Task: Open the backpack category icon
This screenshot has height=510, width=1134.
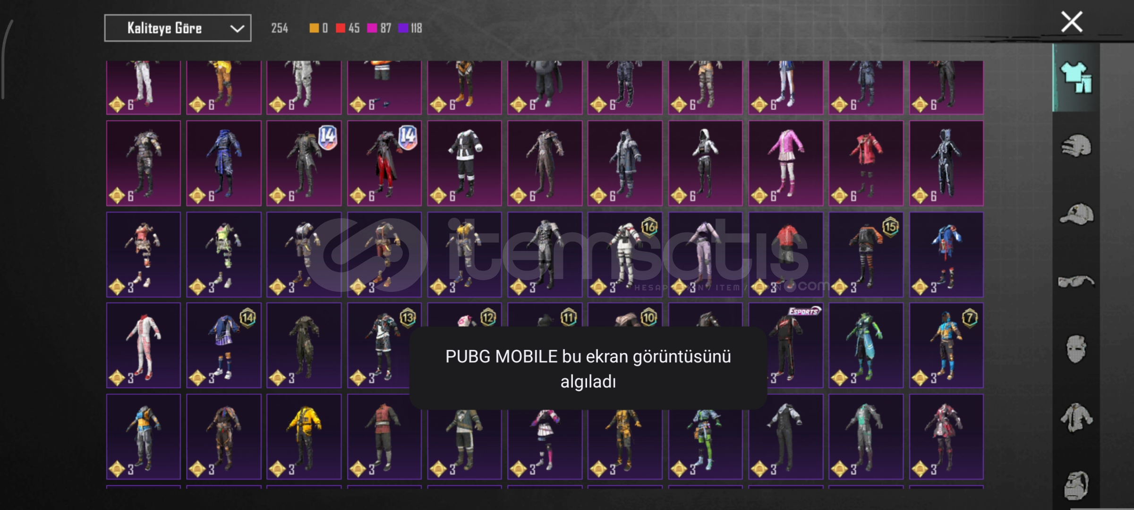Action: tap(1076, 485)
